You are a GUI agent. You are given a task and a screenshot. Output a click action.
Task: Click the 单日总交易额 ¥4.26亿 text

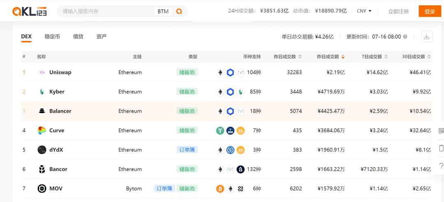(x=308, y=37)
